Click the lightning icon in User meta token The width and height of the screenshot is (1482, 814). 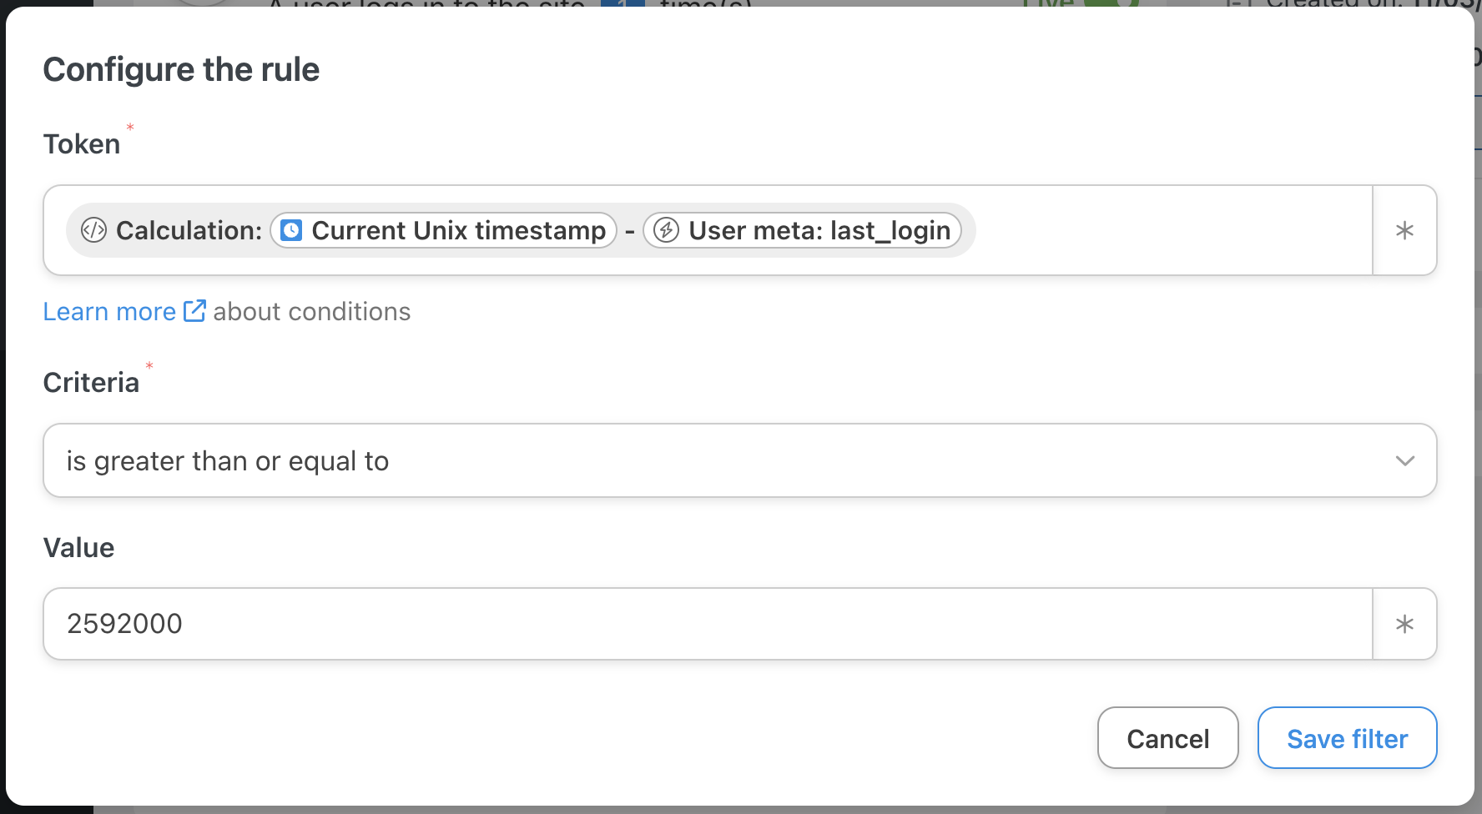[x=666, y=230]
